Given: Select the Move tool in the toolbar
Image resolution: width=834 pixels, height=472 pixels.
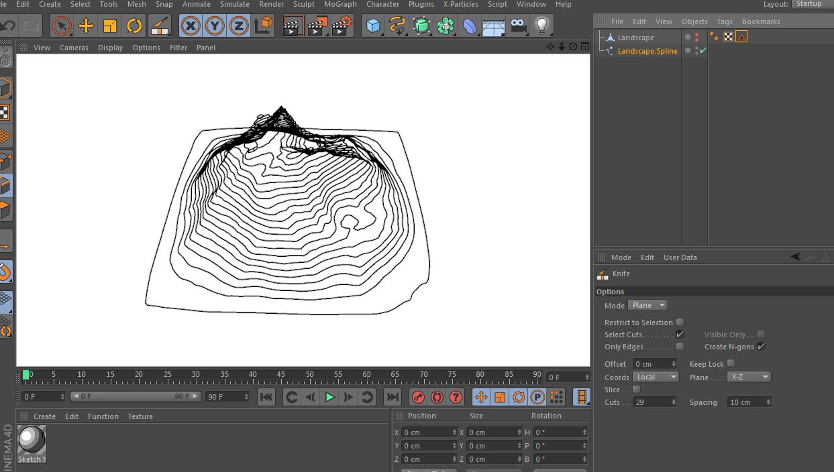Looking at the screenshot, I should pyautogui.click(x=86, y=26).
